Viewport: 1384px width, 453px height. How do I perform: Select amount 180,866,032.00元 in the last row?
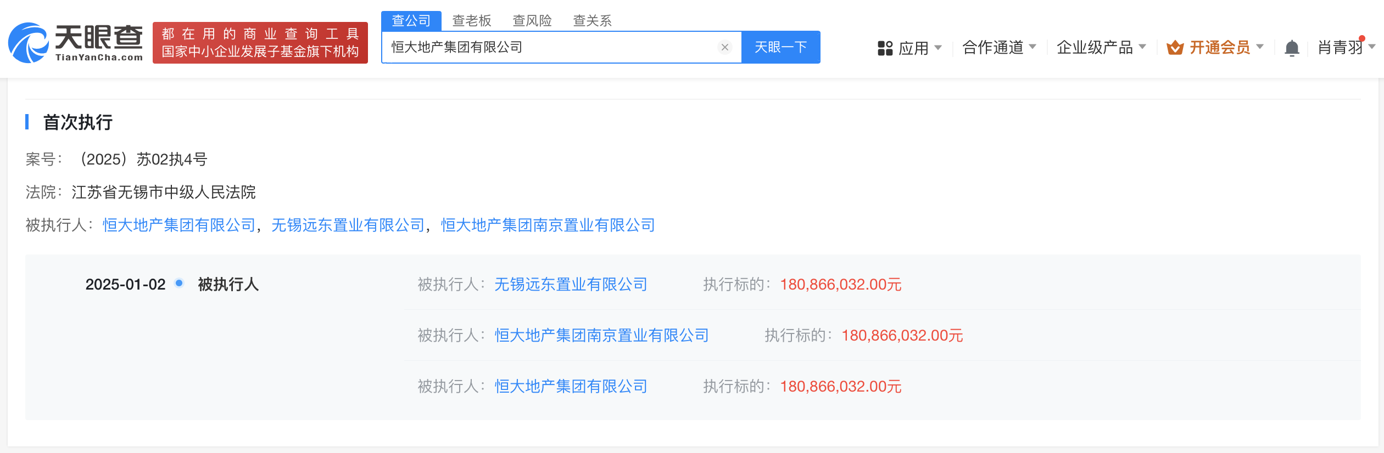tap(841, 386)
